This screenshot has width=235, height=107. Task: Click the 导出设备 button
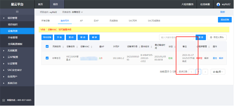click(x=47, y=37)
